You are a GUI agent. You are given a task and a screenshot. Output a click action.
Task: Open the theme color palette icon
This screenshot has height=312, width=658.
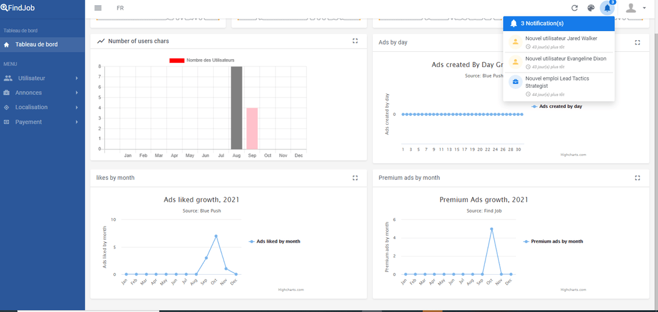click(x=590, y=8)
